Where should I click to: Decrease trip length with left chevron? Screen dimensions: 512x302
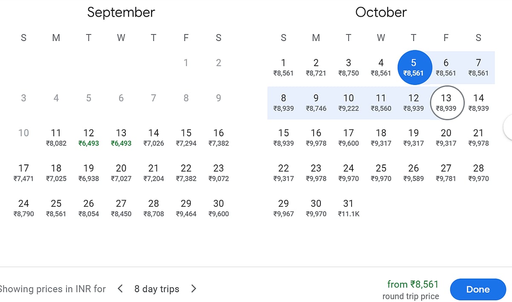[120, 289]
